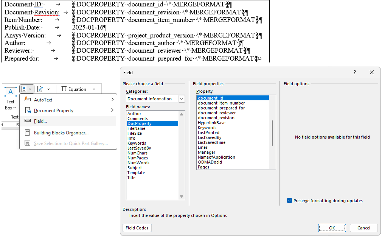This screenshot has height=237, width=382.
Task: Click the Help question mark in Field dialog
Action: (355, 72)
